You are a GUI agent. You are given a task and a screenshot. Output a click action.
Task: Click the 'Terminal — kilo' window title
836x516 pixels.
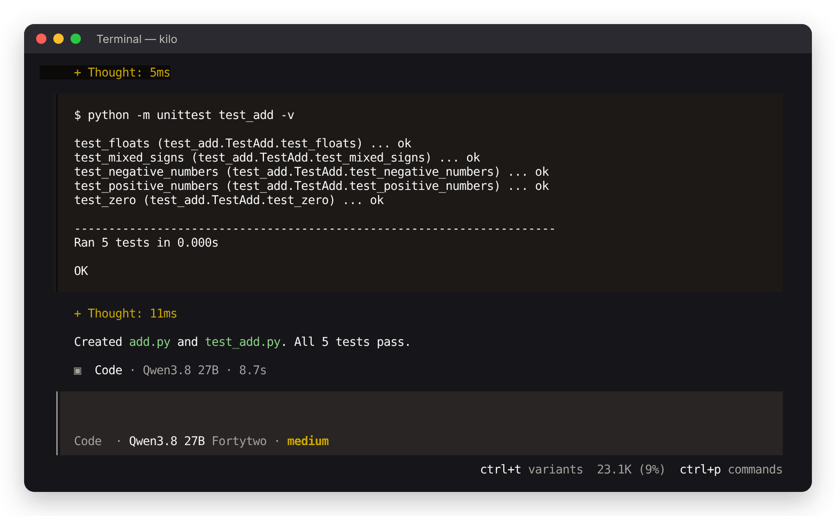point(137,39)
